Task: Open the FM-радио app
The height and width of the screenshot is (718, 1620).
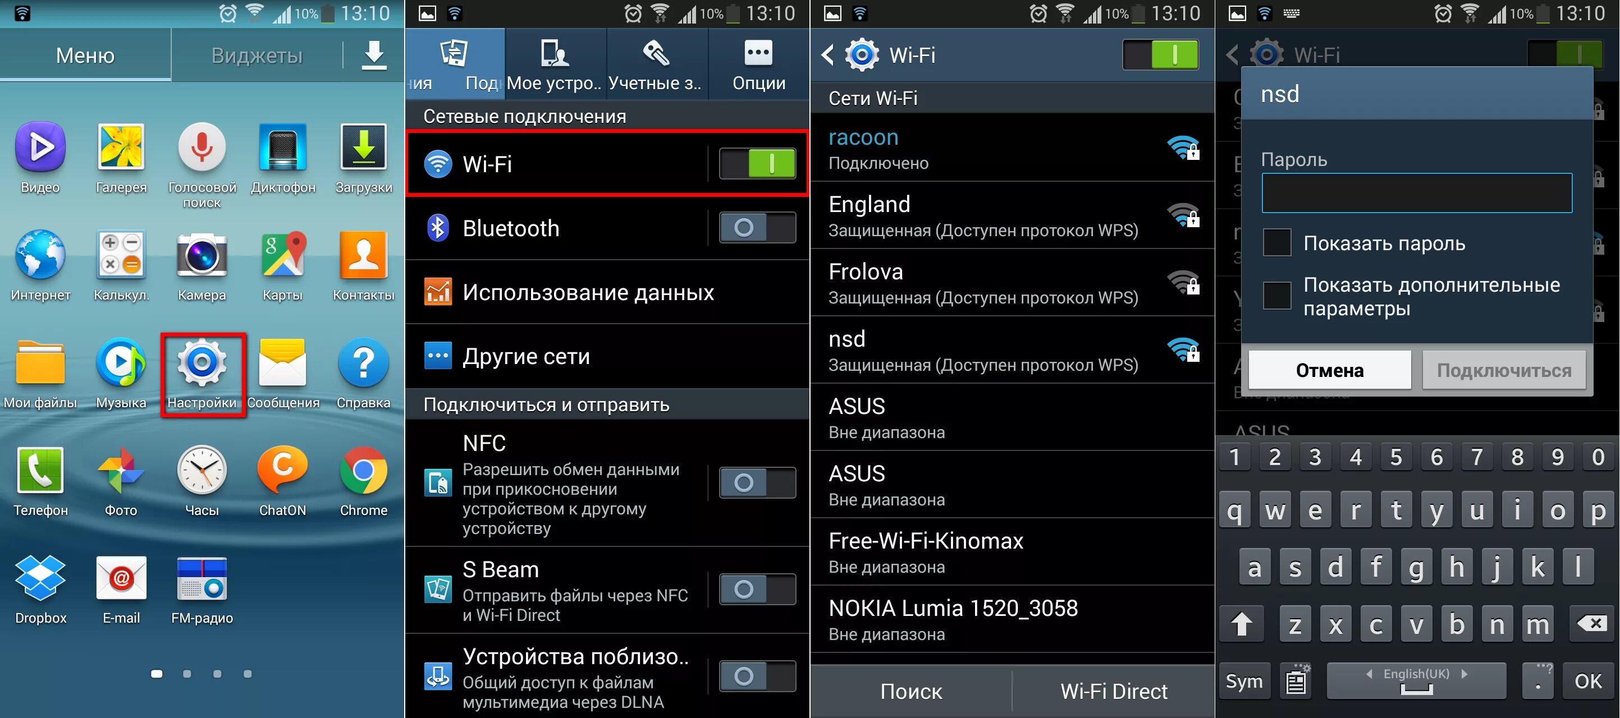Action: (204, 583)
